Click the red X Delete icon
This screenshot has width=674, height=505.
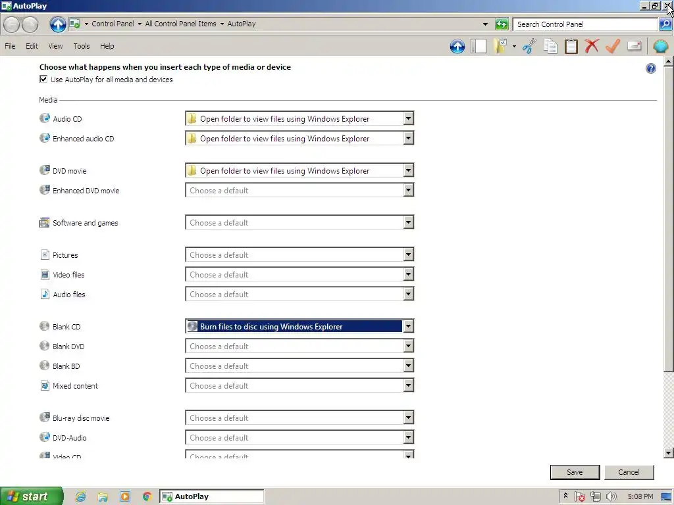592,45
